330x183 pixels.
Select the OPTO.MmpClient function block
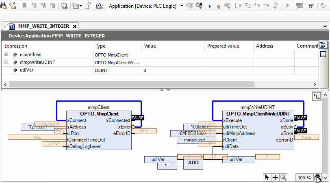point(99,130)
